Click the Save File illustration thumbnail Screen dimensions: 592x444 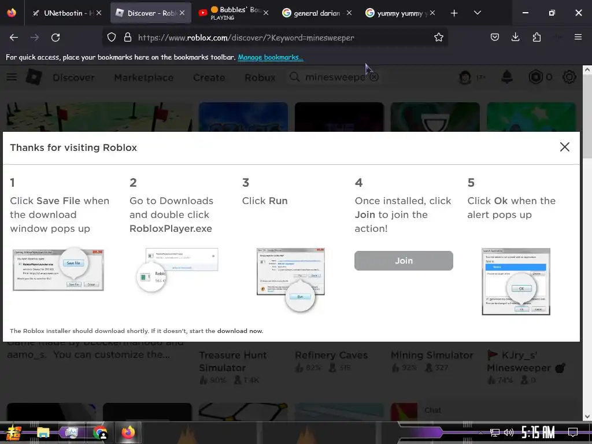coord(58,269)
